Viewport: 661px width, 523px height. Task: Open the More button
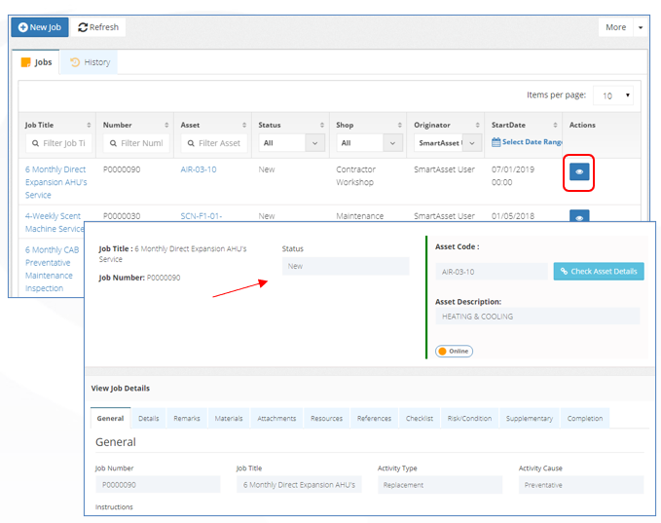click(x=615, y=27)
